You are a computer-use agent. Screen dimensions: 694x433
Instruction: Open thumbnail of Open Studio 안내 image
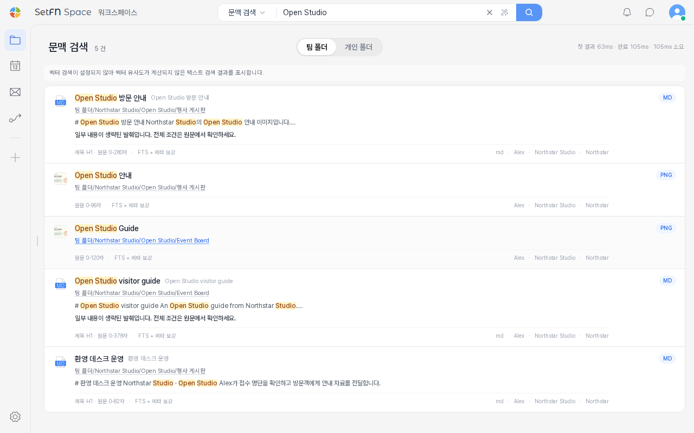[x=60, y=179]
